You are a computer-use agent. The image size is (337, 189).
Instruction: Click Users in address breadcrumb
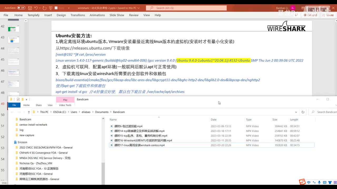tap(74, 112)
